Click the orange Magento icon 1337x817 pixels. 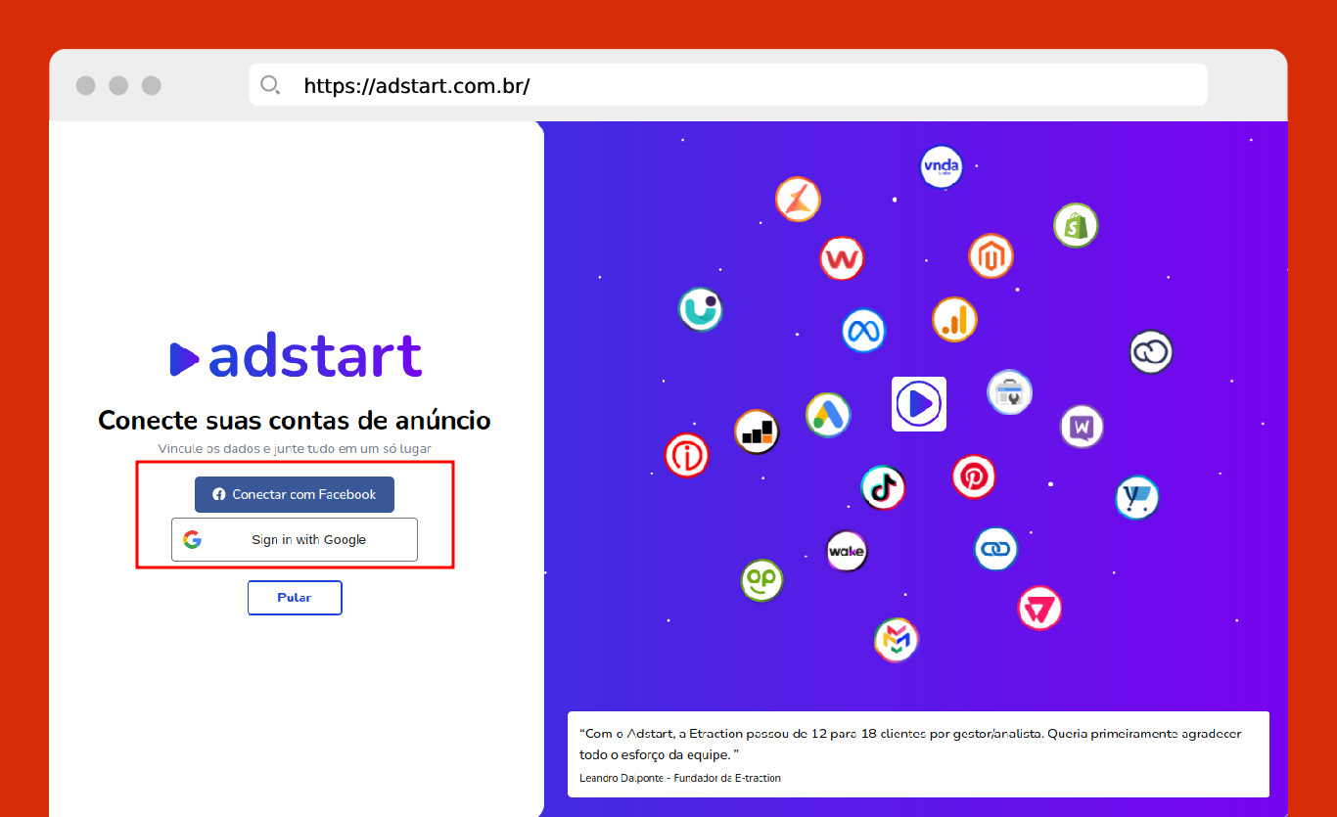(x=991, y=256)
